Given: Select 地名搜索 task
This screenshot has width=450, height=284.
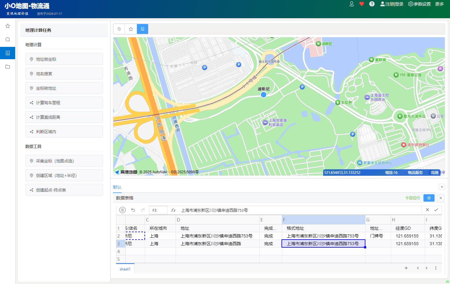Looking at the screenshot, I should coord(64,74).
